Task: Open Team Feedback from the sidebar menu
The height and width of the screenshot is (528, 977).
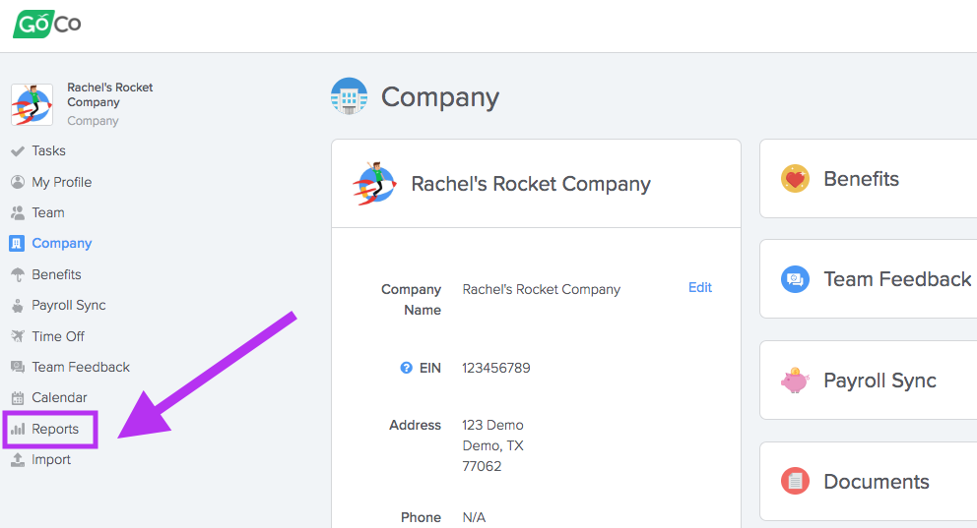Action: (x=81, y=367)
